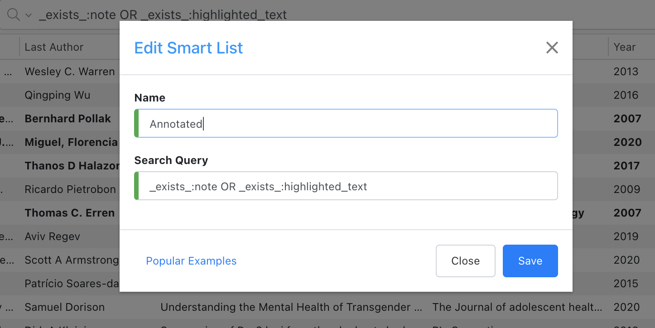This screenshot has height=328, width=655.
Task: Open Popular Examples
Action: coord(191,260)
